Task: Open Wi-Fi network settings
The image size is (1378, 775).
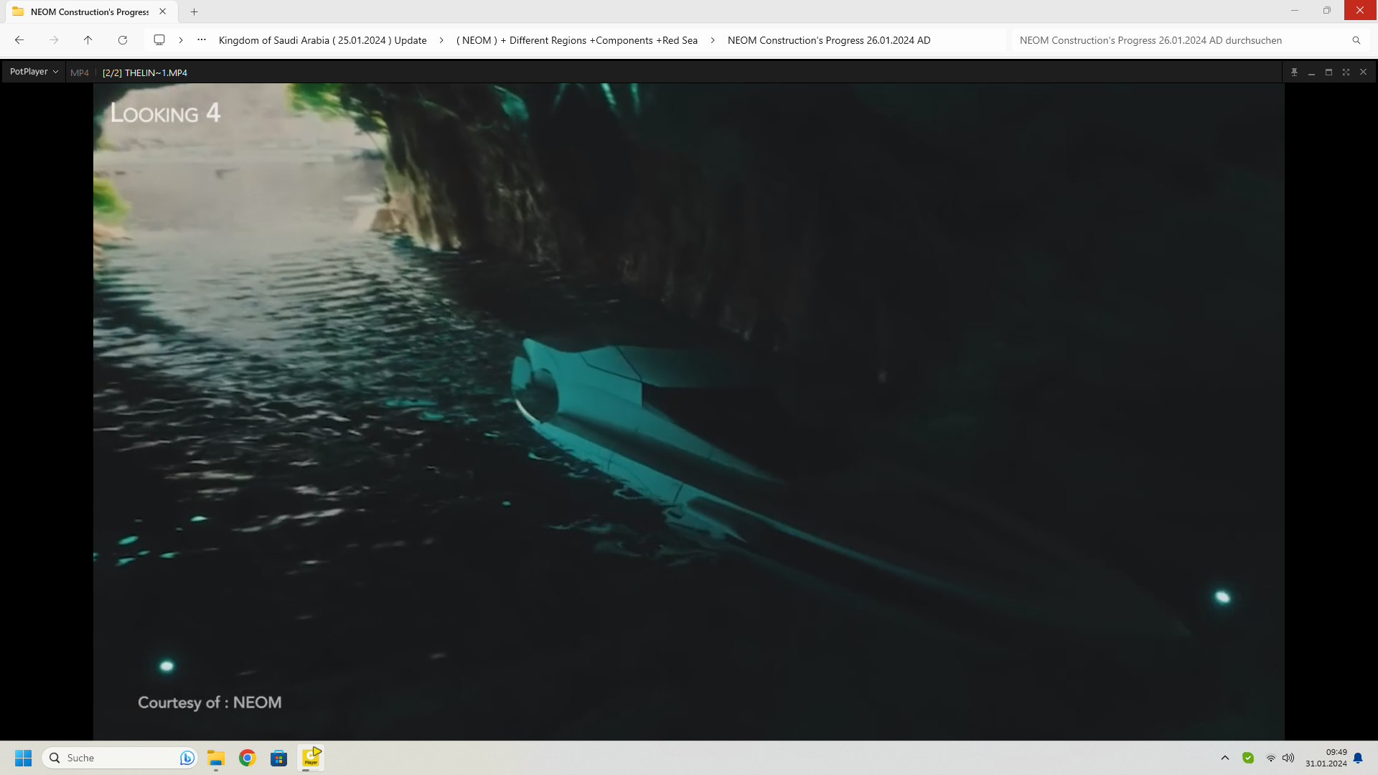Action: click(x=1271, y=758)
